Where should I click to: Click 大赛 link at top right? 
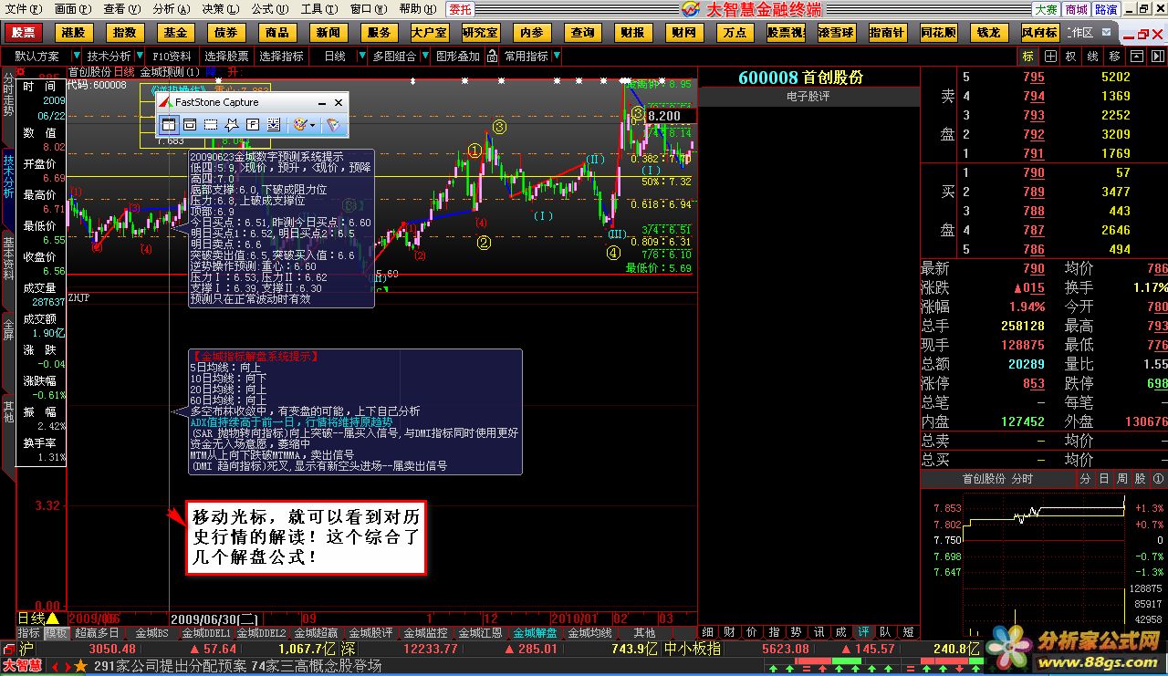(1045, 9)
